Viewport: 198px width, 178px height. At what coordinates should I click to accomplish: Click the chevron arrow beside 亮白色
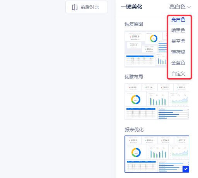189,7
